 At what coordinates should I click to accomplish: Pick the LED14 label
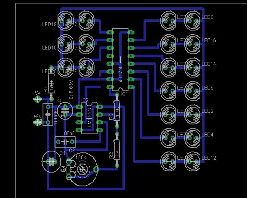point(209,64)
